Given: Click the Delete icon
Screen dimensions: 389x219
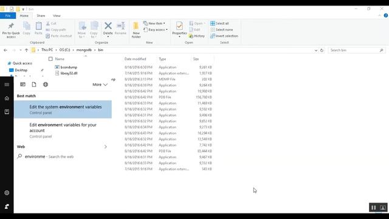Looking at the screenshot, I should click(x=108, y=26).
